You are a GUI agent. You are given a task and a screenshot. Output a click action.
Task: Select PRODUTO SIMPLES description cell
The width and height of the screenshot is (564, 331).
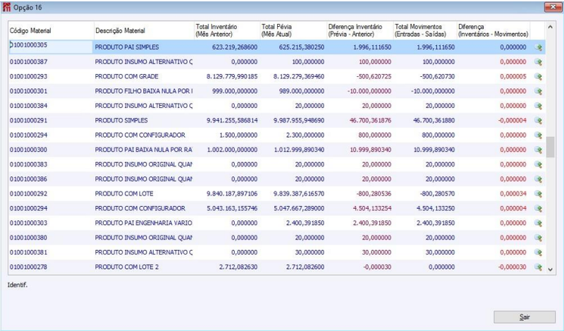[143, 121]
